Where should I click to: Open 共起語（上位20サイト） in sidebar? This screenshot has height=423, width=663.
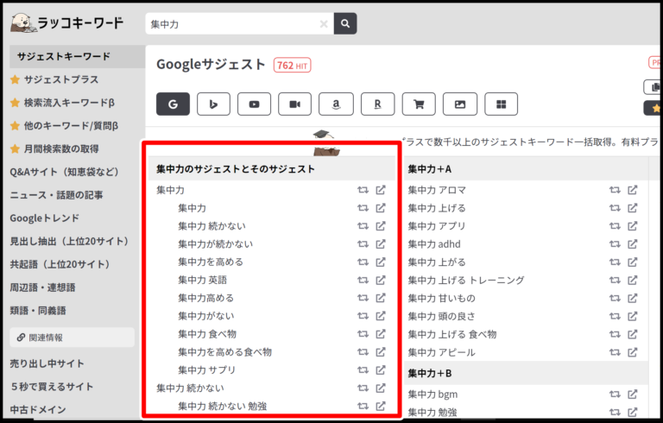[x=60, y=264]
